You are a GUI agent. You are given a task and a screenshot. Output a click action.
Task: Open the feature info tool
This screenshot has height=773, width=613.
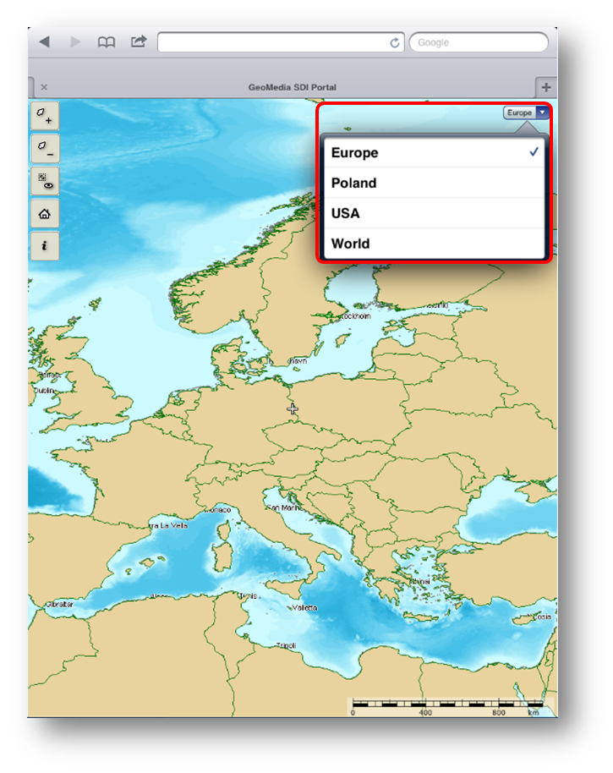tap(44, 246)
